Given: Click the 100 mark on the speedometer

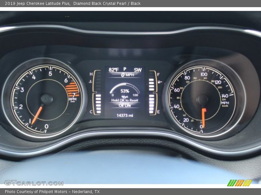Looking at the screenshot, I should (204, 74).
